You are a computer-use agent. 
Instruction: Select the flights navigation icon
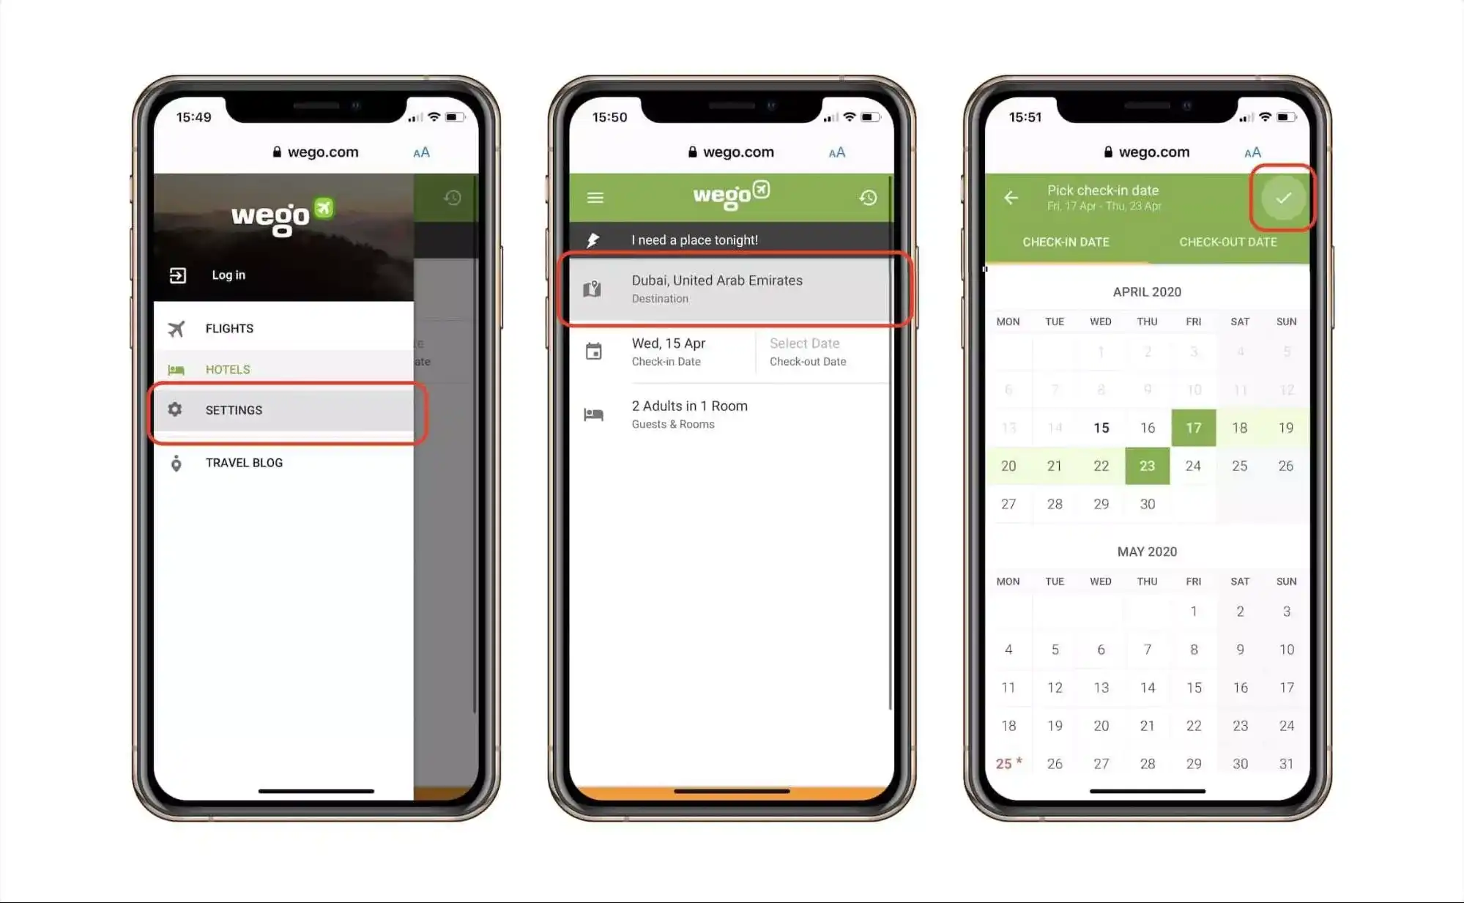pyautogui.click(x=174, y=328)
